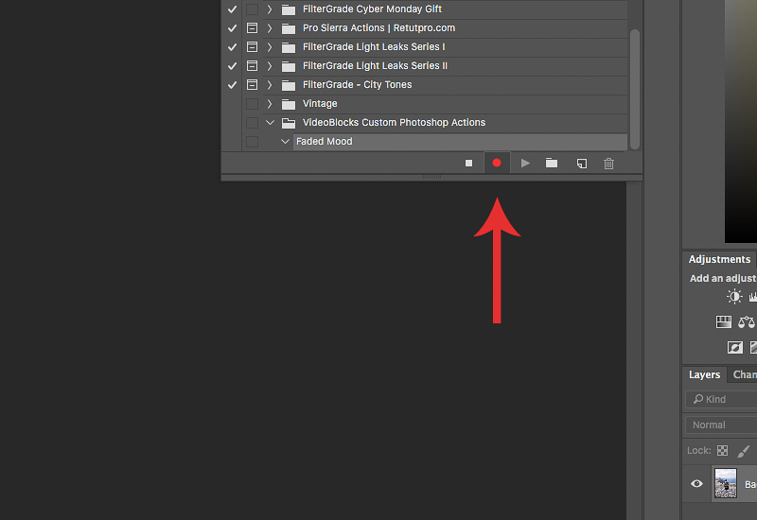
Task: Play the selected action
Action: (525, 163)
